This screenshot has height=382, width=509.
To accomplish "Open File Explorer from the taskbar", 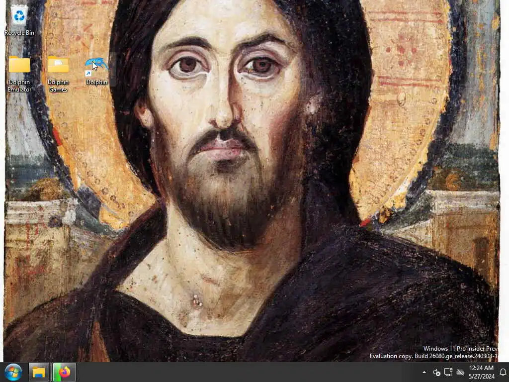I will (39, 372).
